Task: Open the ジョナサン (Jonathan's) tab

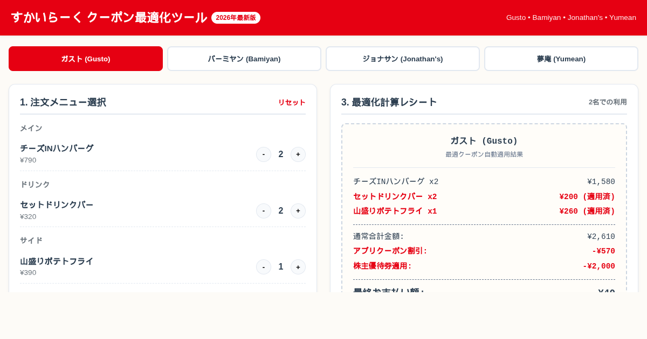Action: coord(403,59)
